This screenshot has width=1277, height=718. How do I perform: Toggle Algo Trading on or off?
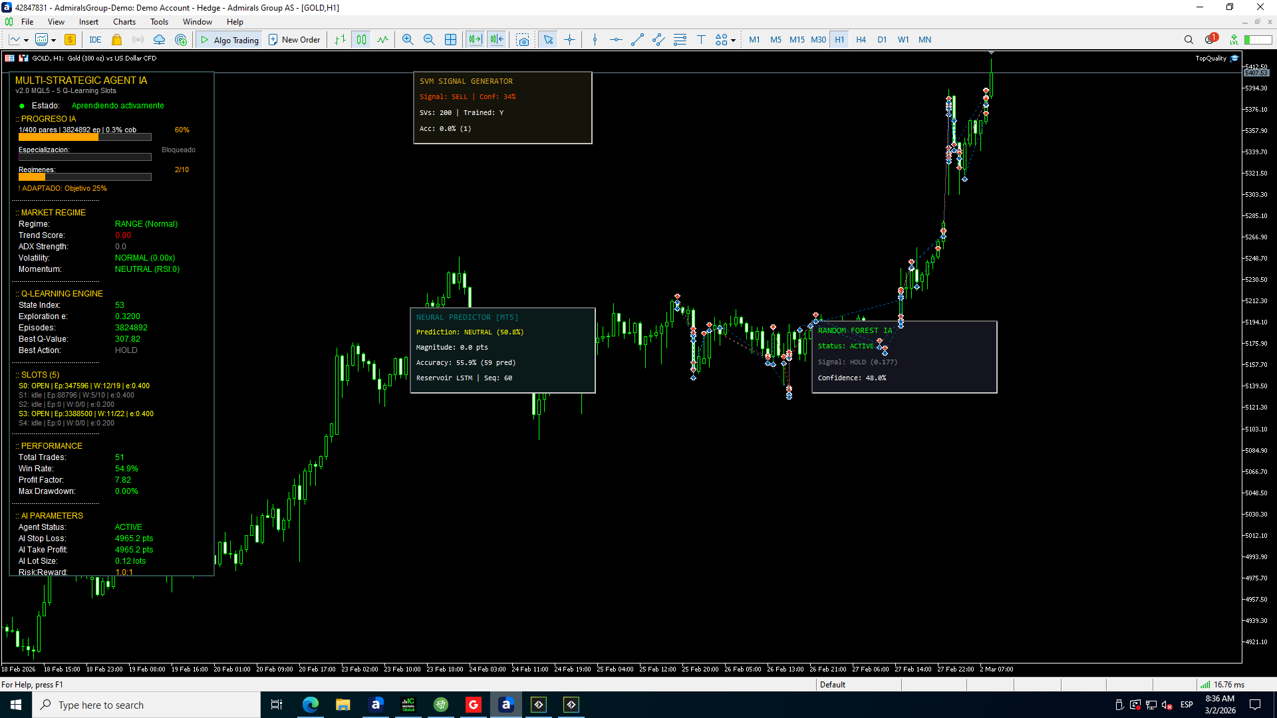229,40
